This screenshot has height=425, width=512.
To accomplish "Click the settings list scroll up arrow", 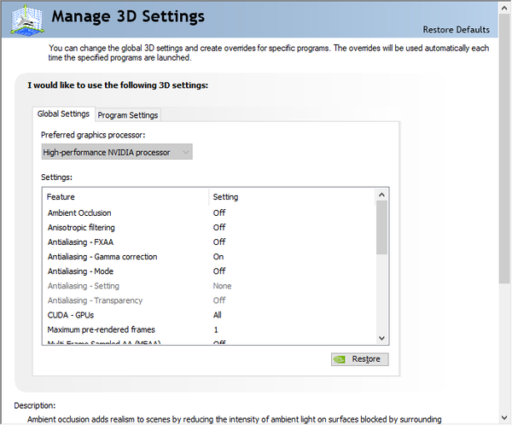I will click(x=381, y=195).
